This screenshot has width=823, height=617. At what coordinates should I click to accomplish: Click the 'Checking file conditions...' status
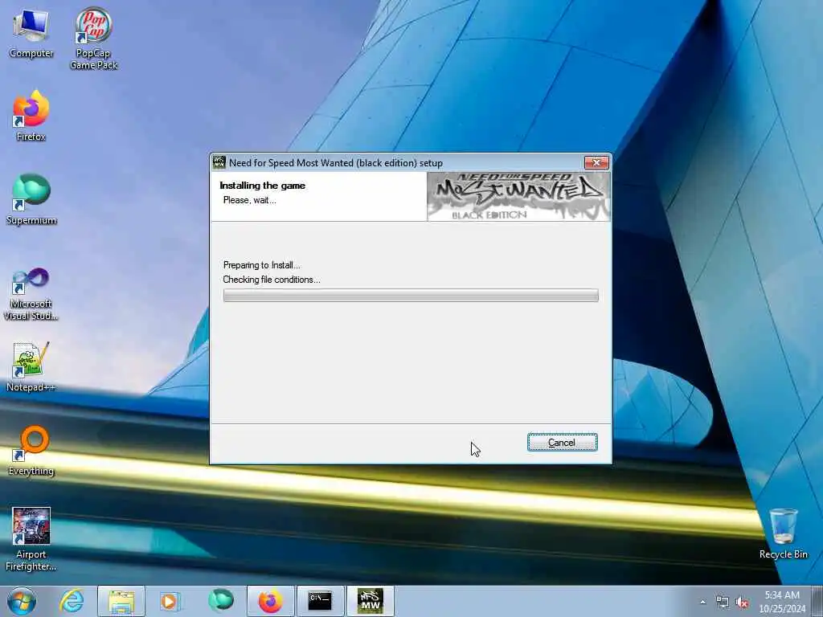(272, 280)
